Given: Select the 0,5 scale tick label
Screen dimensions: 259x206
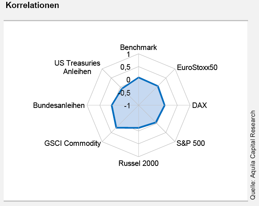Looking at the screenshot, I should (x=125, y=67).
